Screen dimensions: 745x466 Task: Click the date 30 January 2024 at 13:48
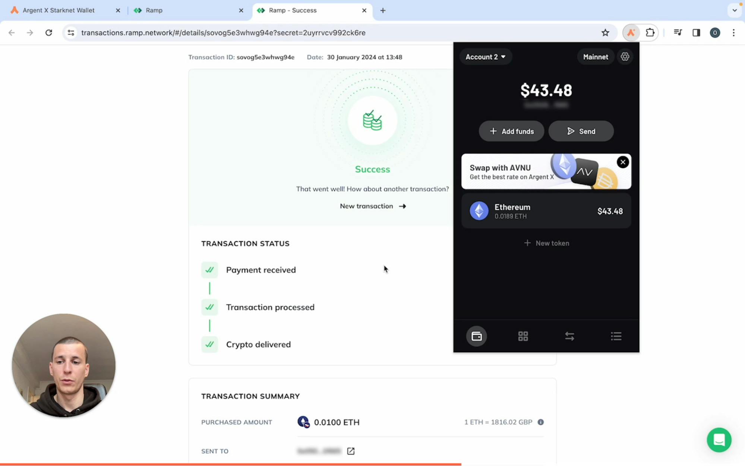click(364, 57)
